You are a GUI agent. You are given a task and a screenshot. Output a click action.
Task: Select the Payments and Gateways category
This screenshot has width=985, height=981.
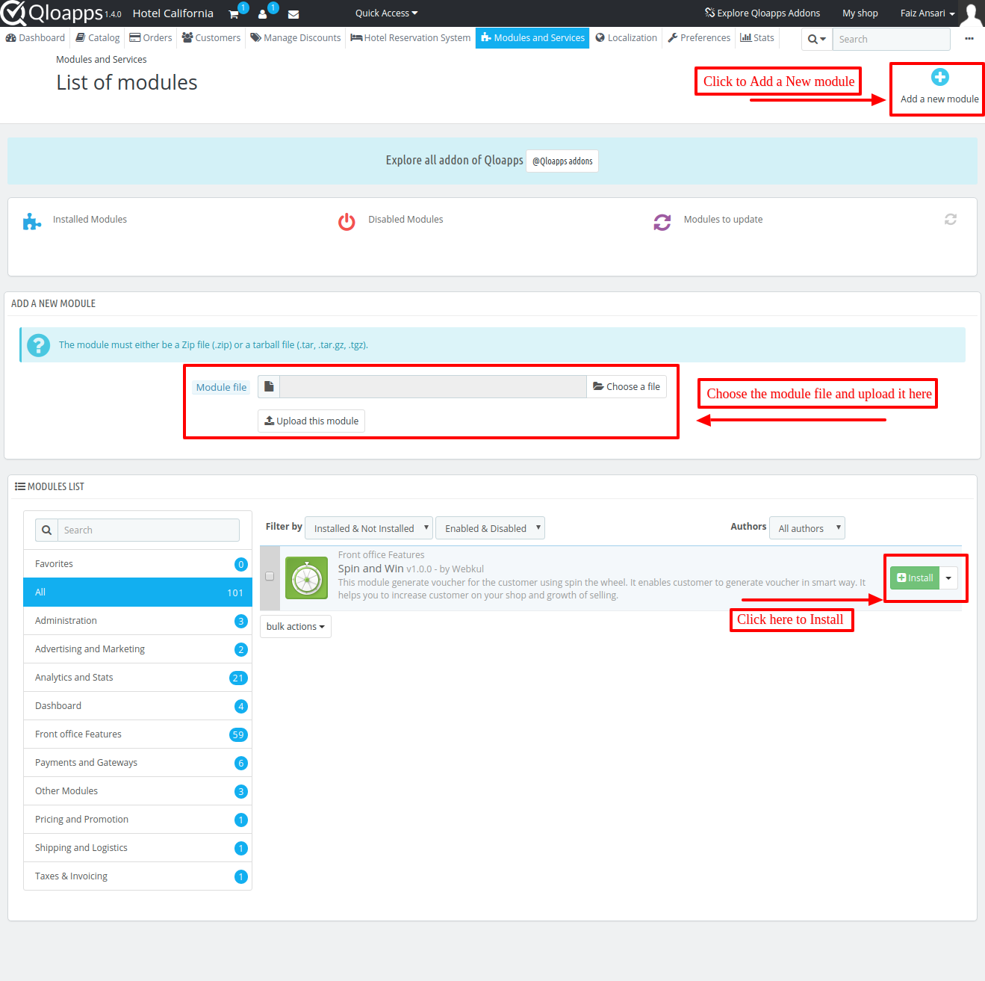(138, 763)
